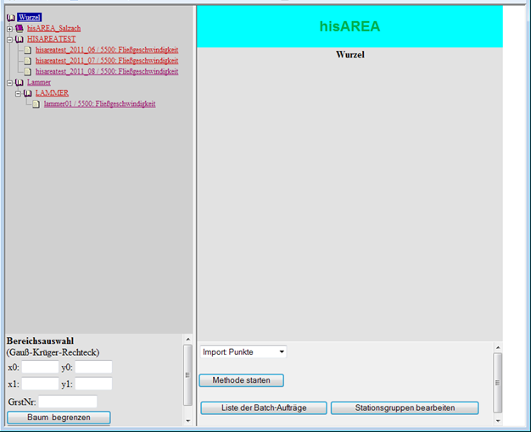Click the open book icon for Lammer

pos(20,82)
